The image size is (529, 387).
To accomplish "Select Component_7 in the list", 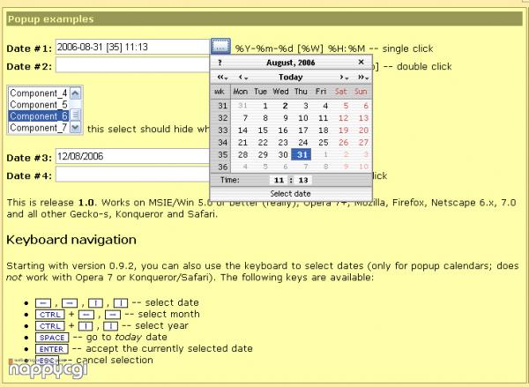I will click(38, 128).
